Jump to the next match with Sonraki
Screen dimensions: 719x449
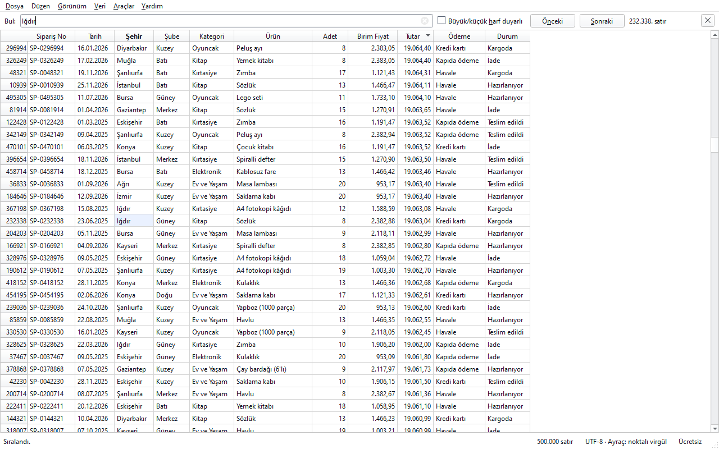coord(602,21)
